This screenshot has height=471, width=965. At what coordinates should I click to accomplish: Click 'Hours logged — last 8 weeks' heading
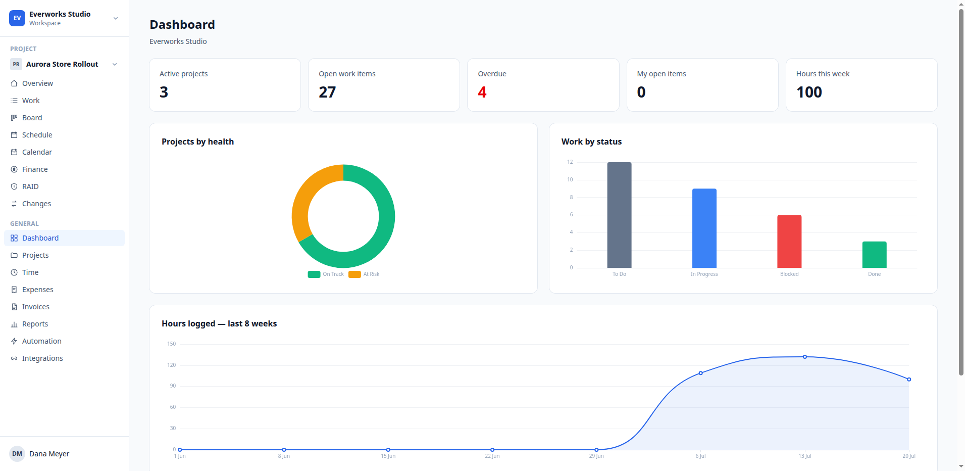(x=219, y=324)
